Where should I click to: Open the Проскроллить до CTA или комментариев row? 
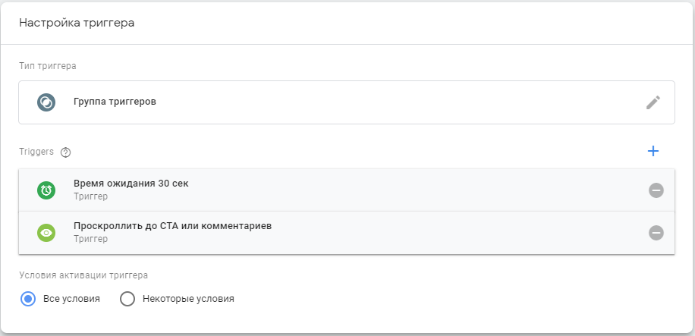click(347, 233)
